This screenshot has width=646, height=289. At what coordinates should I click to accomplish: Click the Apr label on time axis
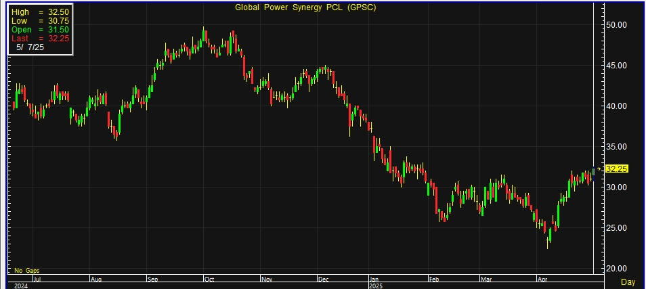point(543,279)
